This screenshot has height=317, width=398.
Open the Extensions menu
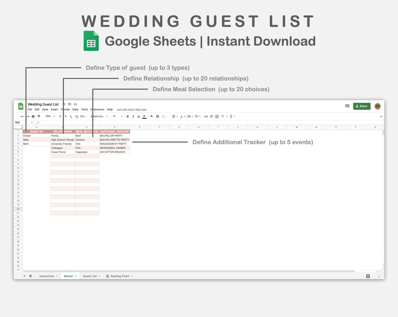97,109
